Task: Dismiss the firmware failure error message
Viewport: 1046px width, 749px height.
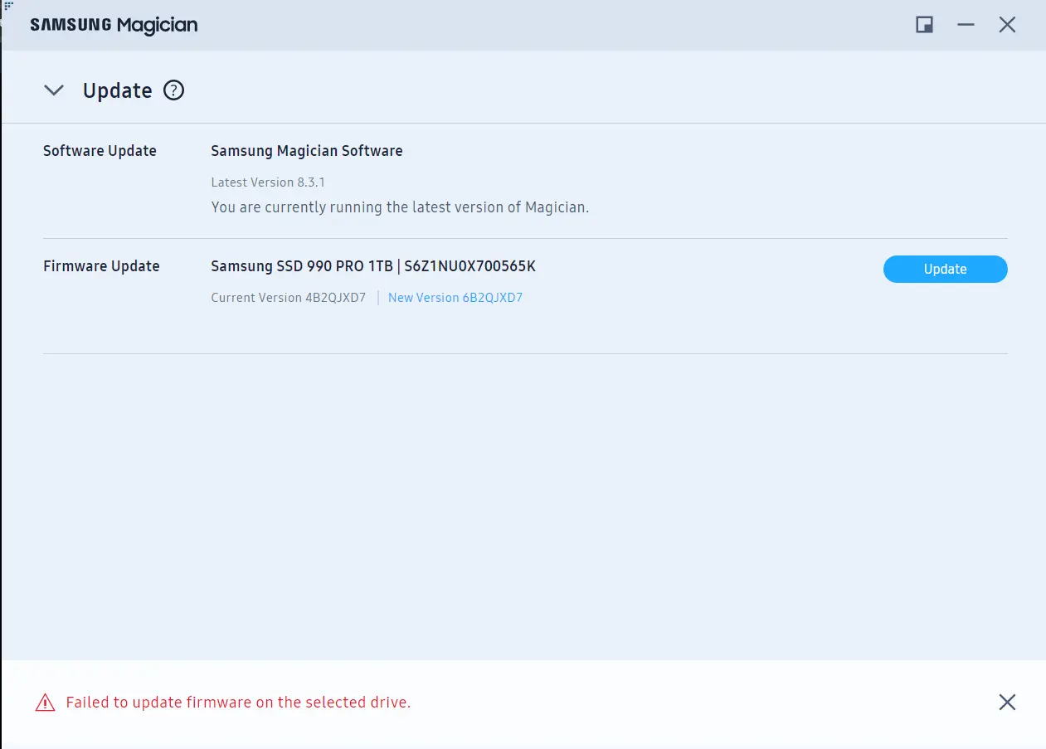Action: tap(1007, 703)
